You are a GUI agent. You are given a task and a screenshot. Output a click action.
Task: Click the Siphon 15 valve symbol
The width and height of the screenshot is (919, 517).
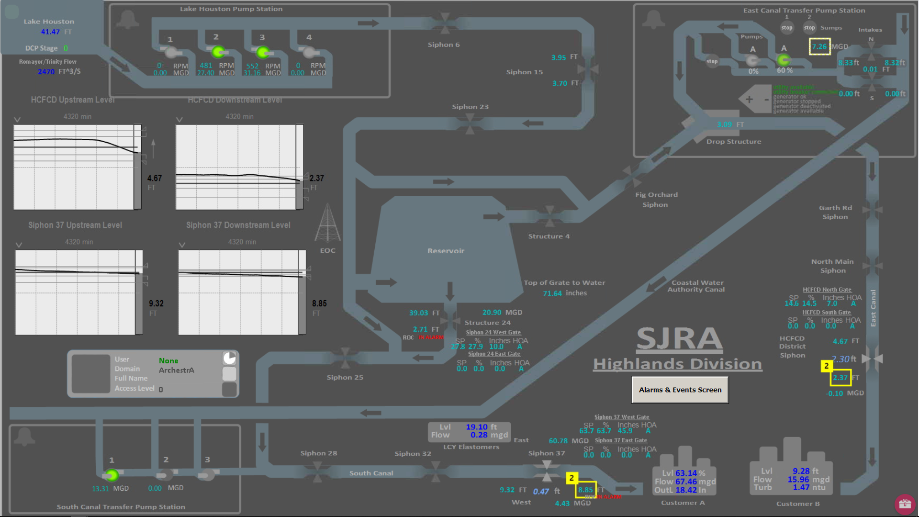pyautogui.click(x=587, y=69)
